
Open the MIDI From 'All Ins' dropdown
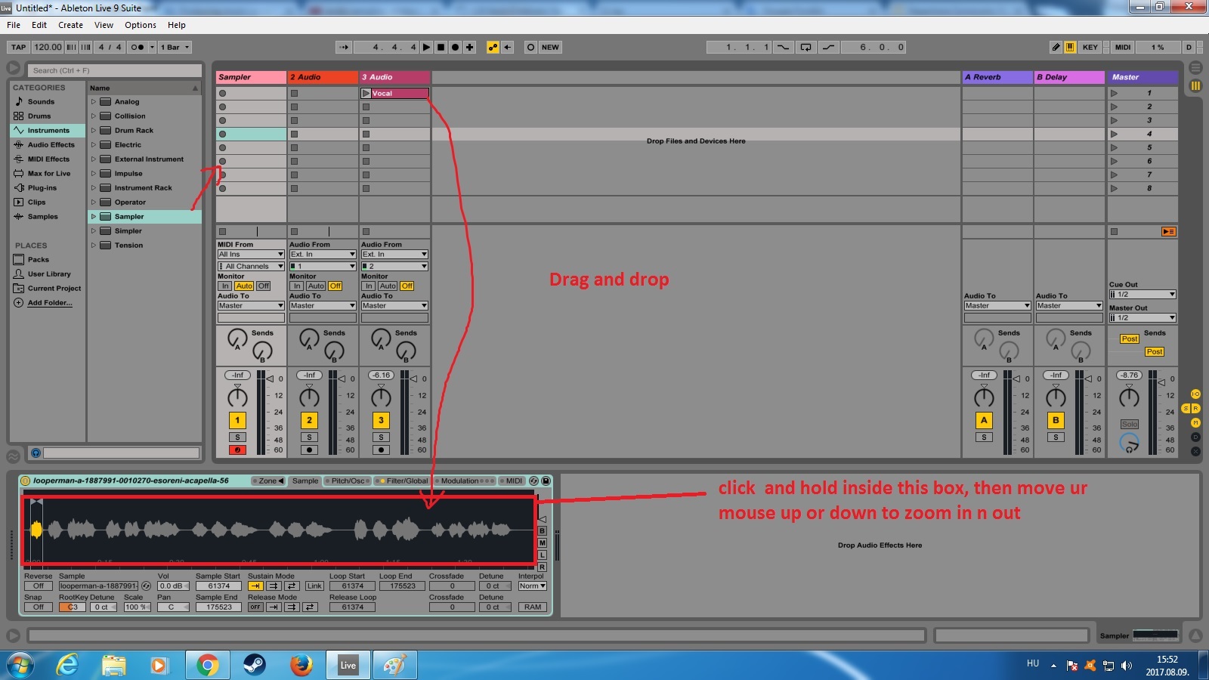click(x=251, y=255)
